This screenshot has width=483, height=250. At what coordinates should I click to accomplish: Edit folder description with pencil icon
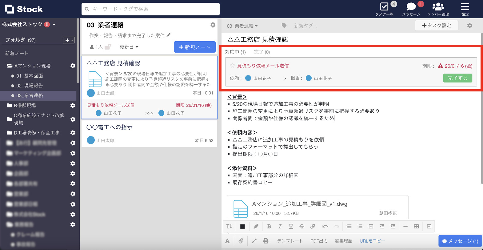169,35
